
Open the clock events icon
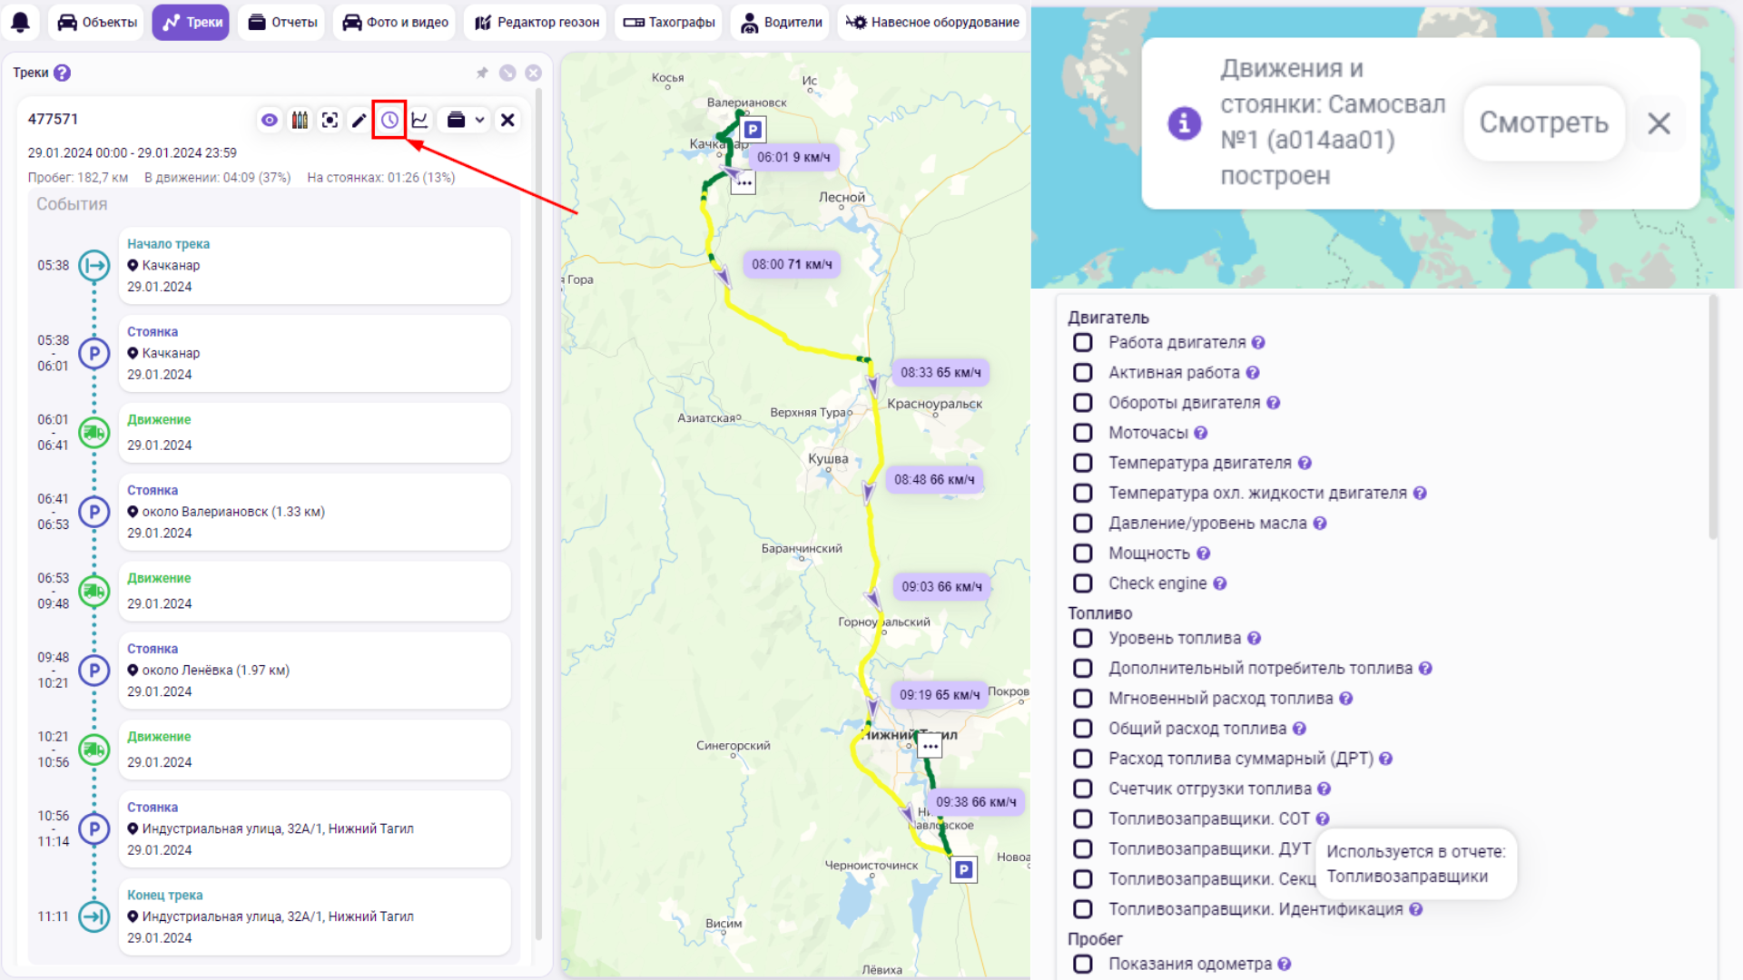click(389, 120)
